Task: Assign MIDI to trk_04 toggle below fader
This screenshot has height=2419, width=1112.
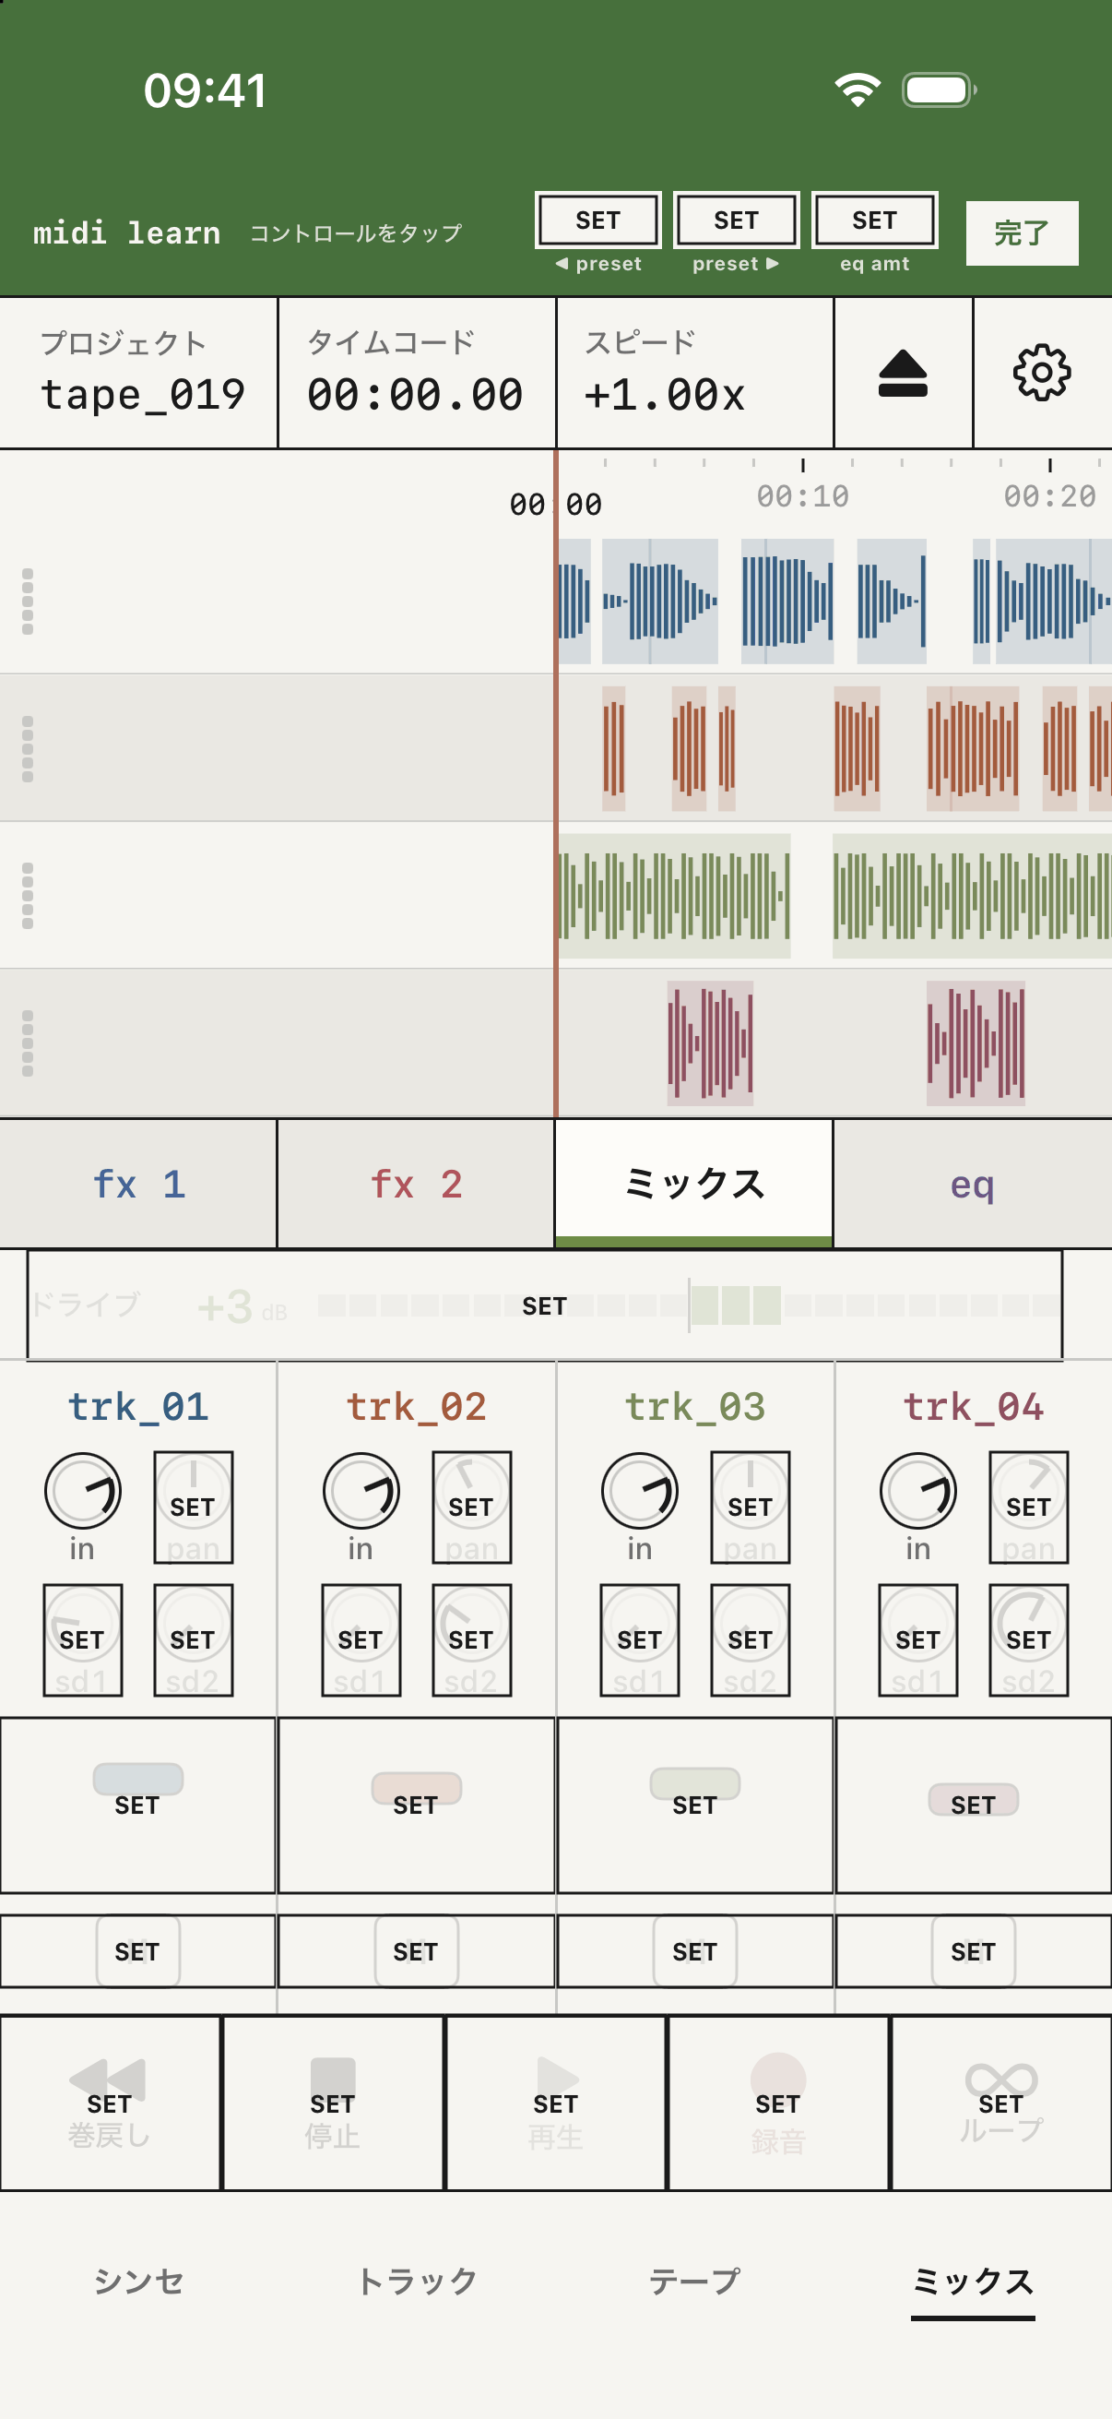Action: pos(973,1951)
